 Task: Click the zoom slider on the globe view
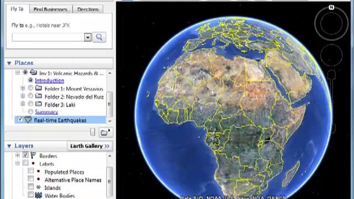tap(332, 102)
